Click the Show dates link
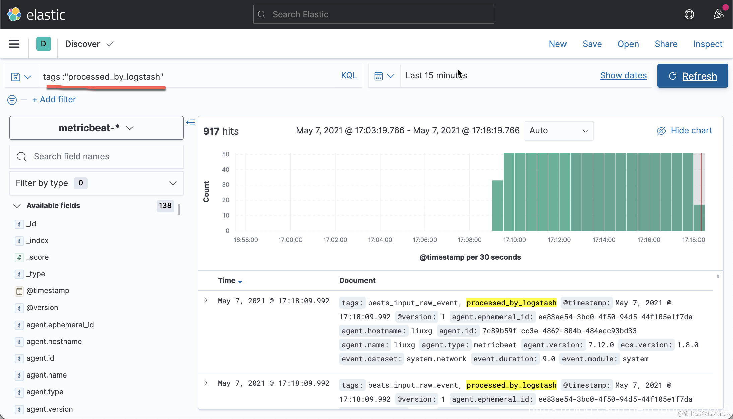733x419 pixels. point(623,76)
